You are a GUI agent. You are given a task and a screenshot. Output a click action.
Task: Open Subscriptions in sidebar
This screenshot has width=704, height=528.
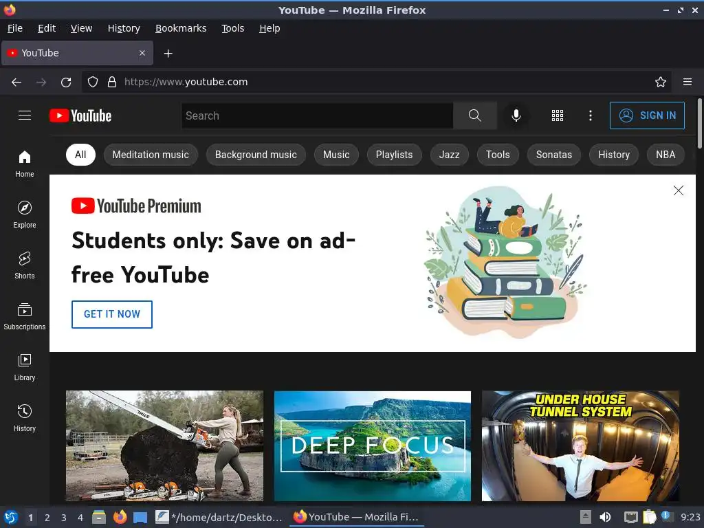point(25,316)
